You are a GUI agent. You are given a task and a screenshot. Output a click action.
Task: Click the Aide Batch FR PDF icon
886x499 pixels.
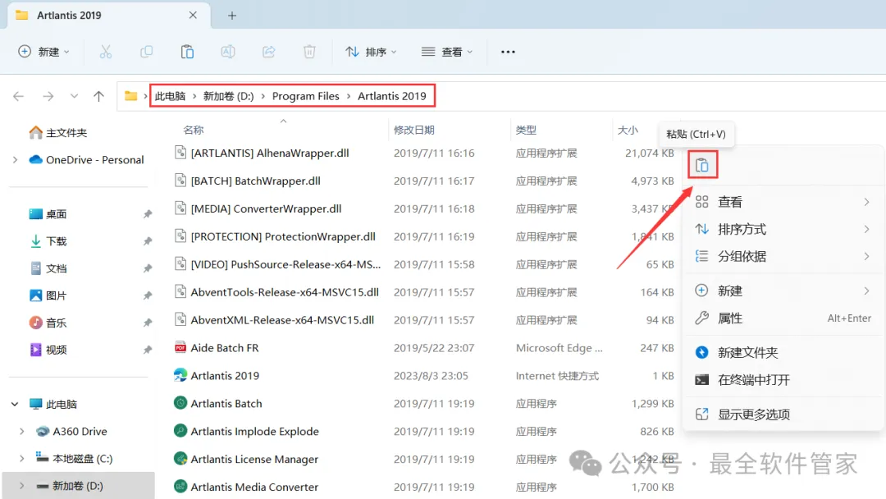[180, 347]
